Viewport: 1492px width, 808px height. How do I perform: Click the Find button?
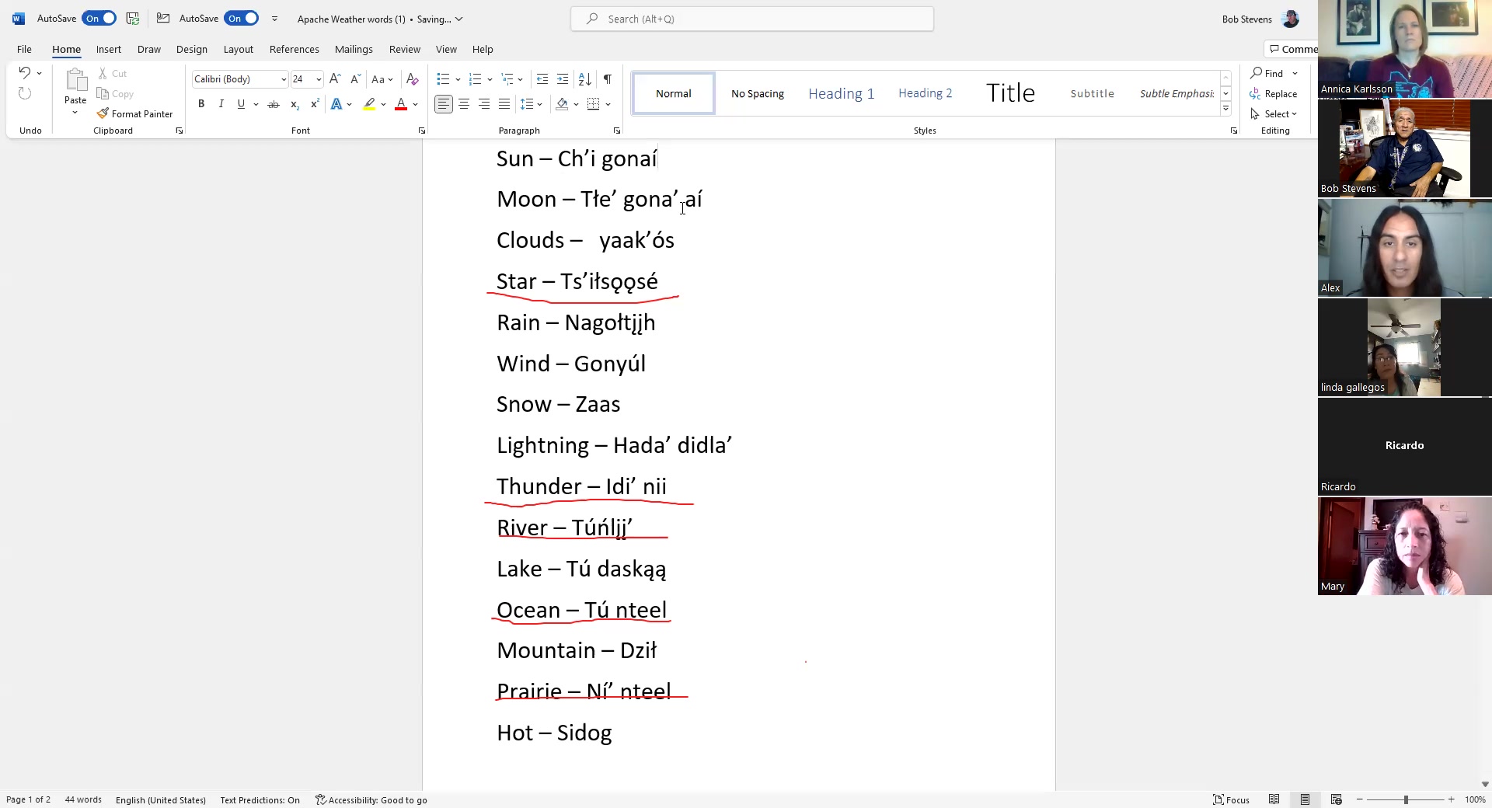coord(1267,73)
